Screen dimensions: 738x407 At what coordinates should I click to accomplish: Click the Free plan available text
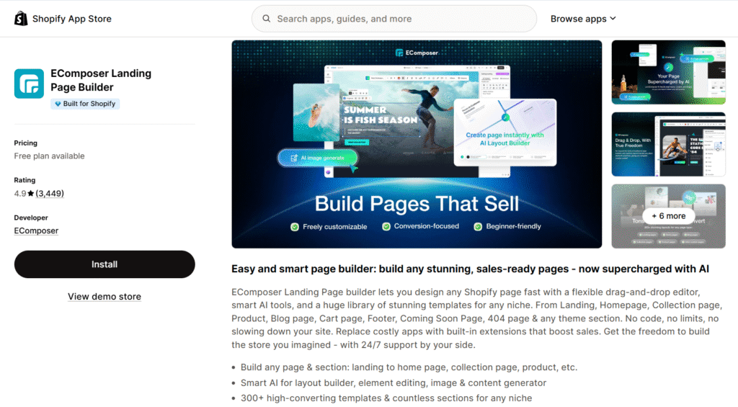click(50, 156)
